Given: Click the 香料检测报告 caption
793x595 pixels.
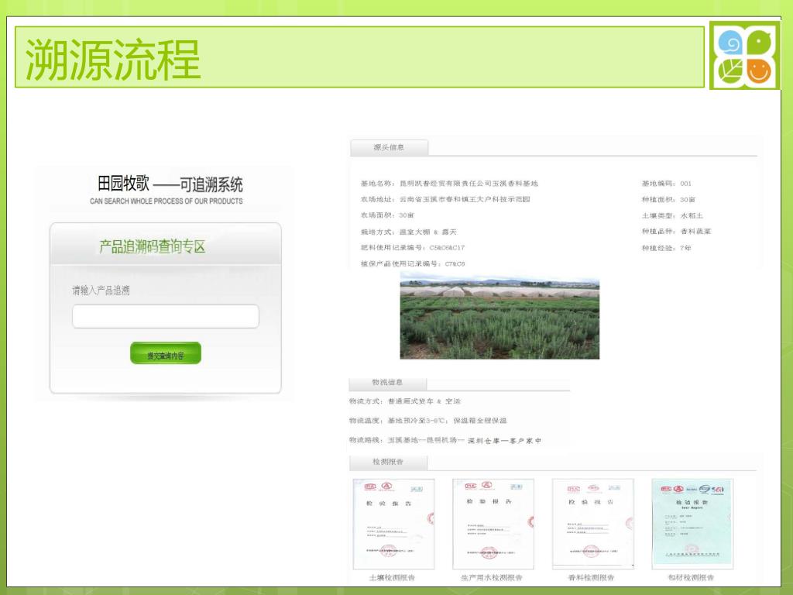Looking at the screenshot, I should tap(591, 577).
